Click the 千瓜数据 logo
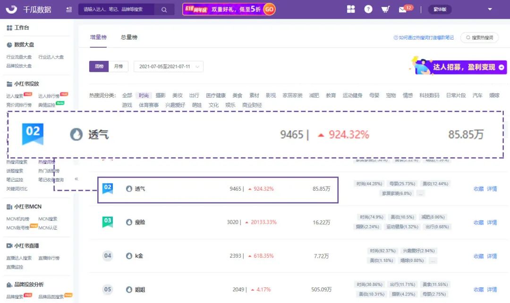Viewport: 510px width, 303px height. pos(29,9)
